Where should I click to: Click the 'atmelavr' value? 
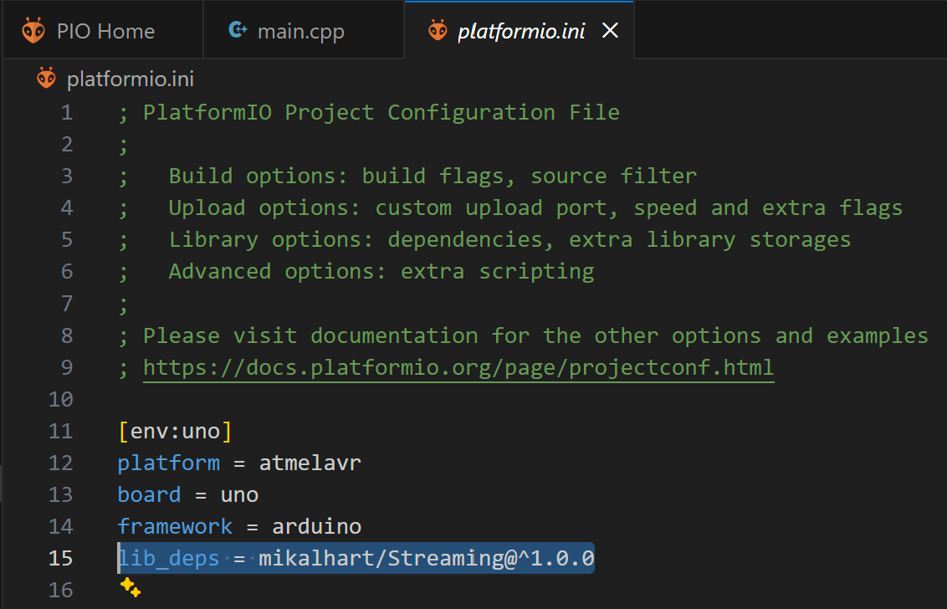[x=310, y=463]
